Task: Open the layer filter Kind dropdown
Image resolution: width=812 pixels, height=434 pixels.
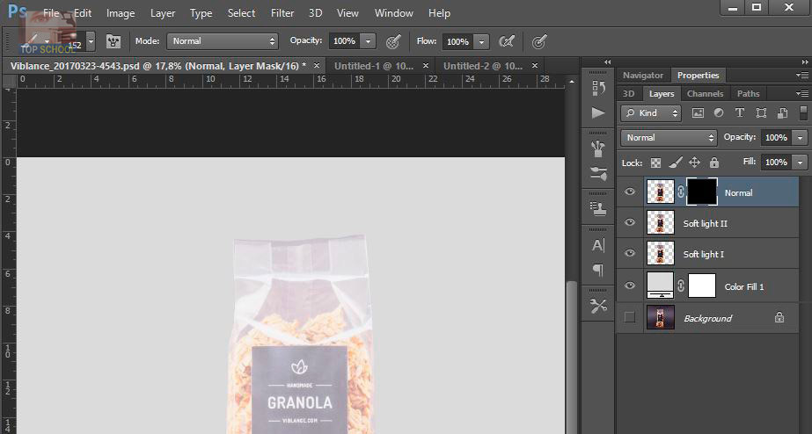Action: [651, 112]
